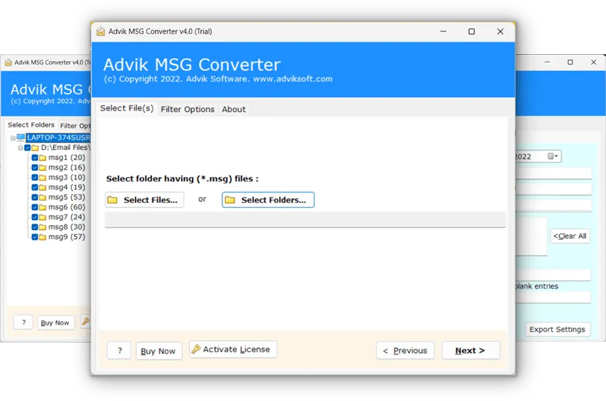The image size is (606, 401).
Task: Click Export Settings in right background window
Action: click(557, 329)
